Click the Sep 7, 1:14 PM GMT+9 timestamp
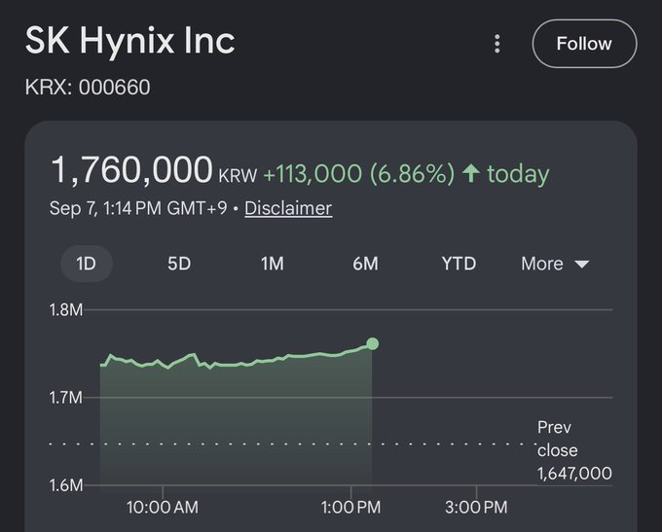662x532 pixels. (138, 208)
